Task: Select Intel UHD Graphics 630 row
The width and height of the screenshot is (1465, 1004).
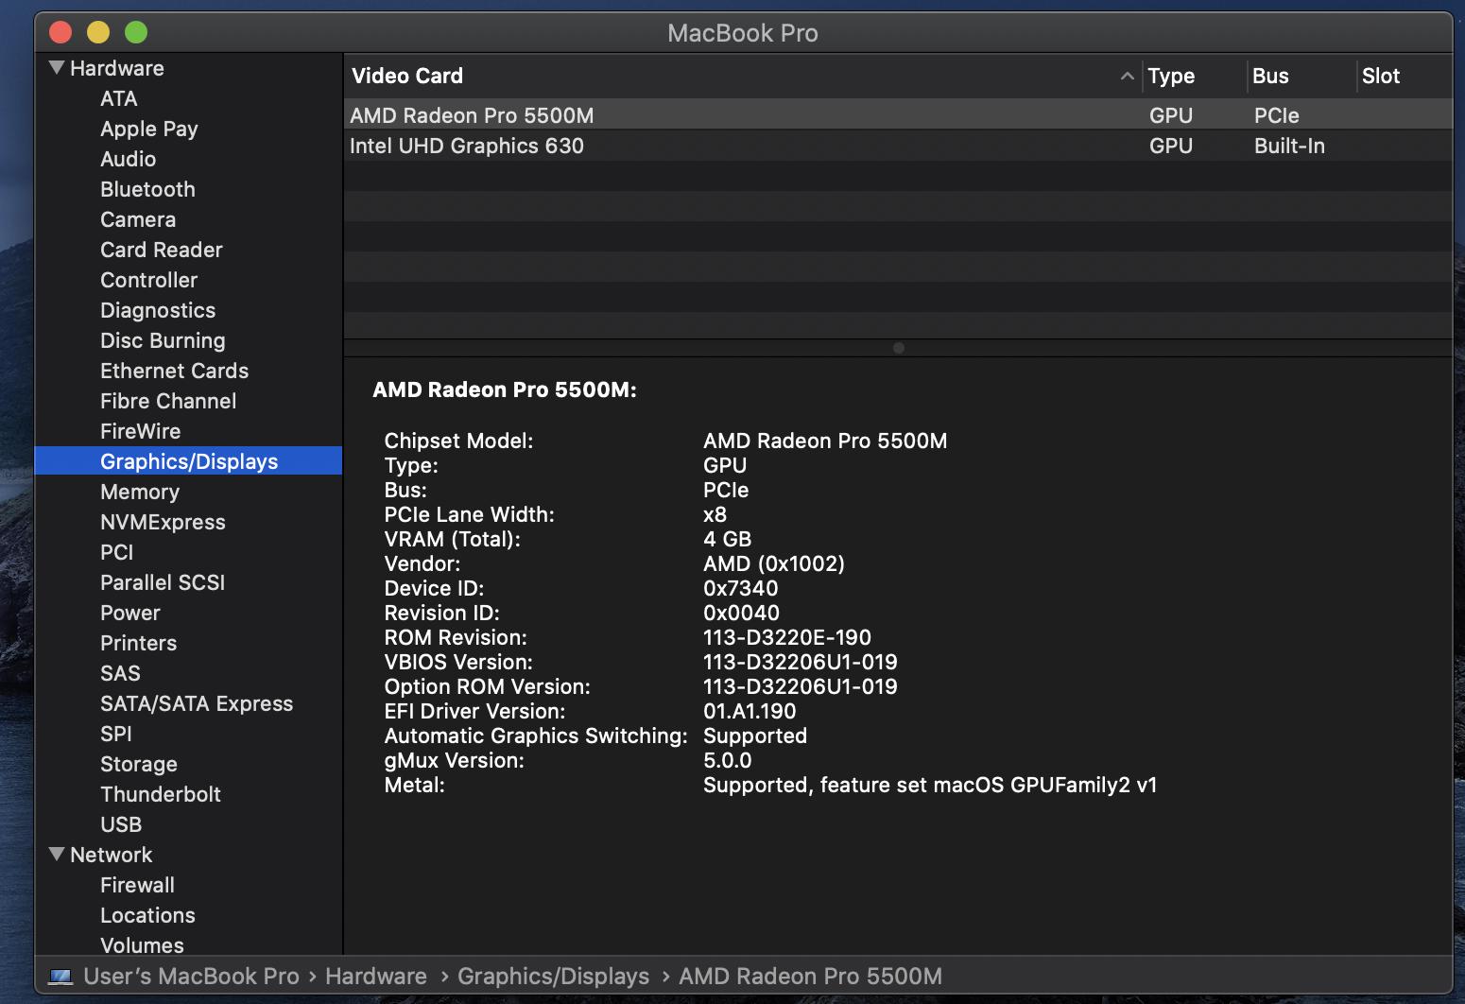Action: [467, 147]
